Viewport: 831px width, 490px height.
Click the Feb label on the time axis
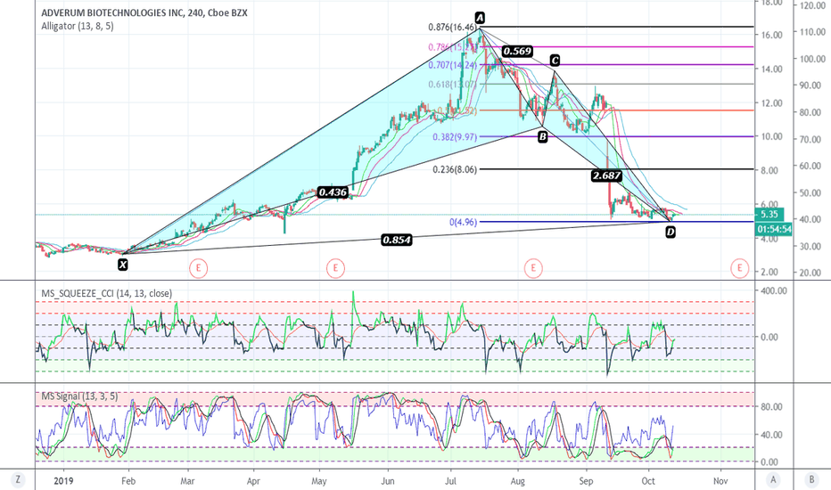(128, 481)
